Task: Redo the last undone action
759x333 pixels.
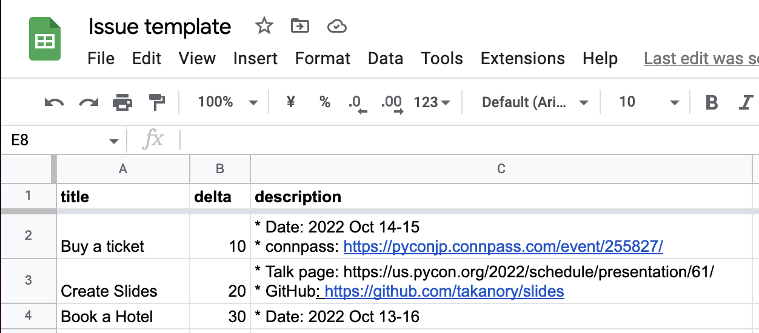Action: click(89, 102)
